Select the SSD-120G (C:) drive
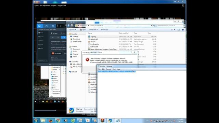Image resolution: width=219 pixels, height=123 pixels. click(x=77, y=64)
